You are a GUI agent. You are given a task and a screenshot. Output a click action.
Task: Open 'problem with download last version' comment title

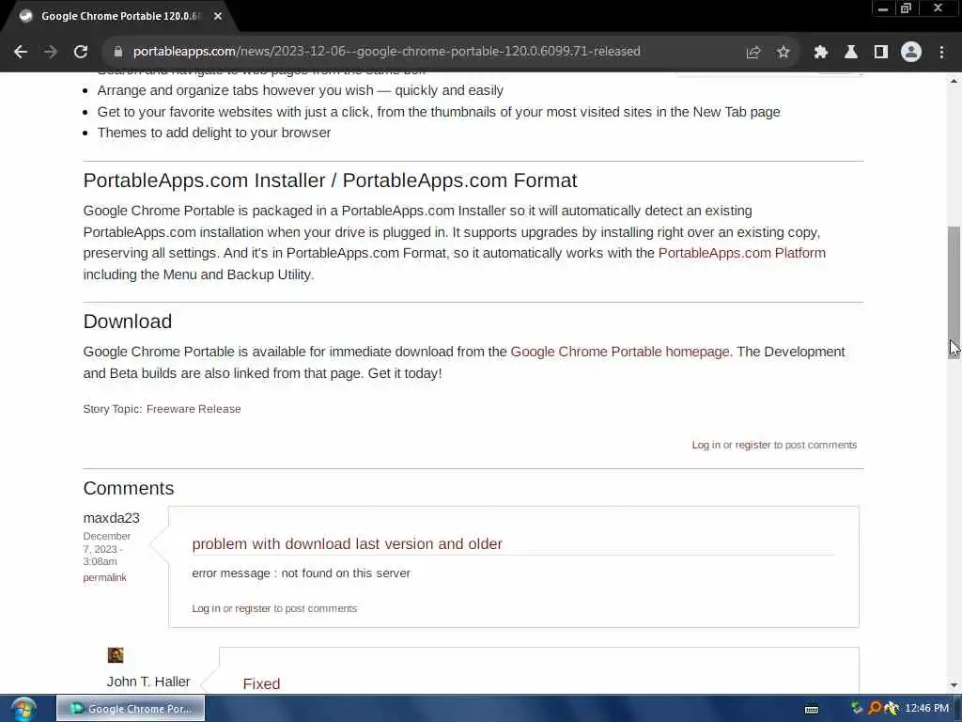click(347, 544)
